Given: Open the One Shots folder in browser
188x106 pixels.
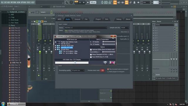Looking at the screenshot, I should point(15,23).
